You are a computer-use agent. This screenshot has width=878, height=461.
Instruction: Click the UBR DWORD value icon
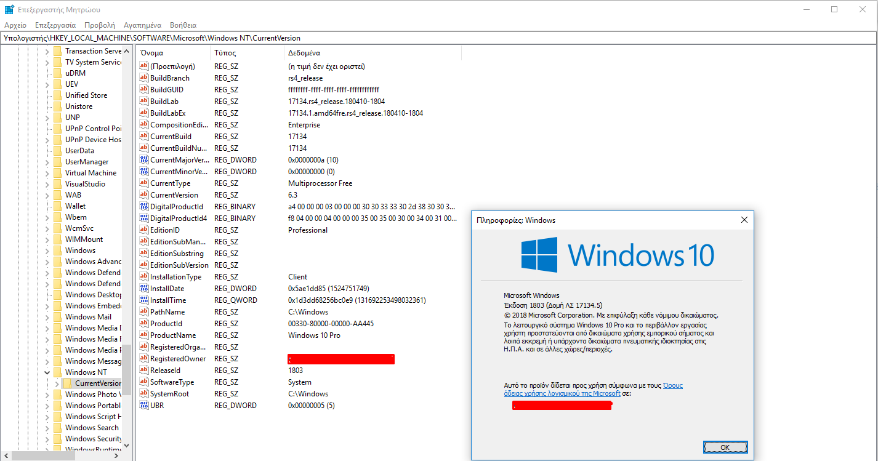tap(144, 406)
